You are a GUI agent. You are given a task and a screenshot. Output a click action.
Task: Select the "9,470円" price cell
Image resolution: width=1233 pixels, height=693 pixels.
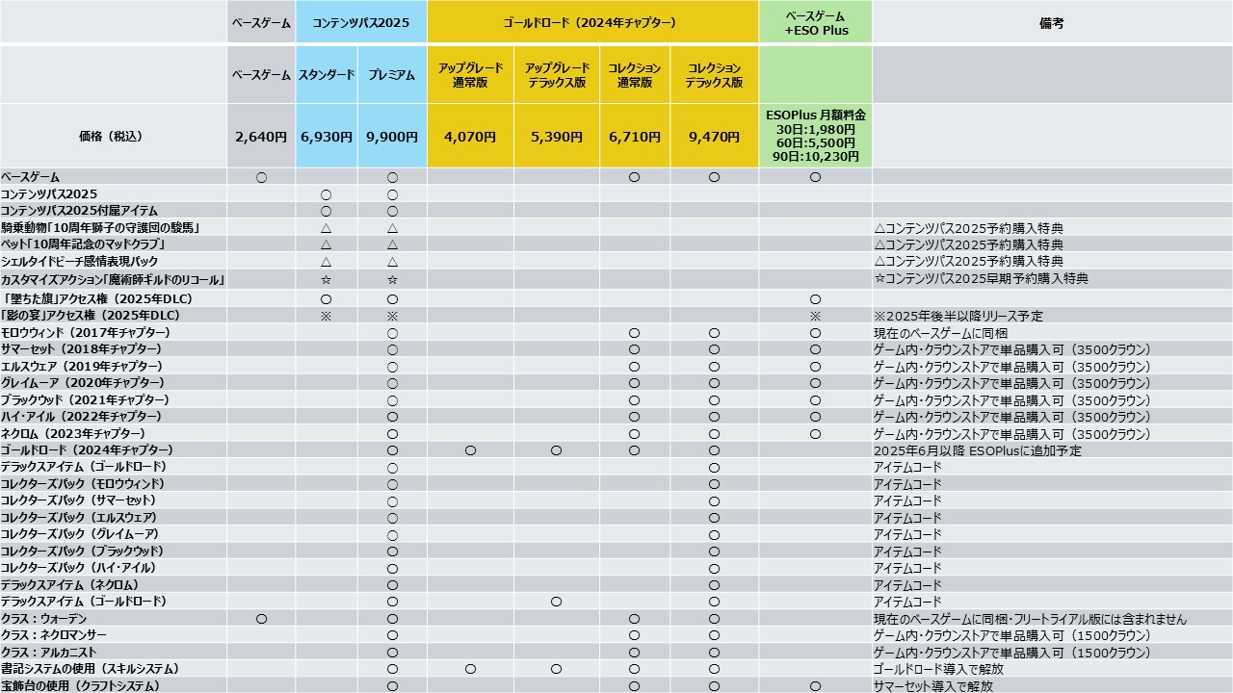point(714,137)
